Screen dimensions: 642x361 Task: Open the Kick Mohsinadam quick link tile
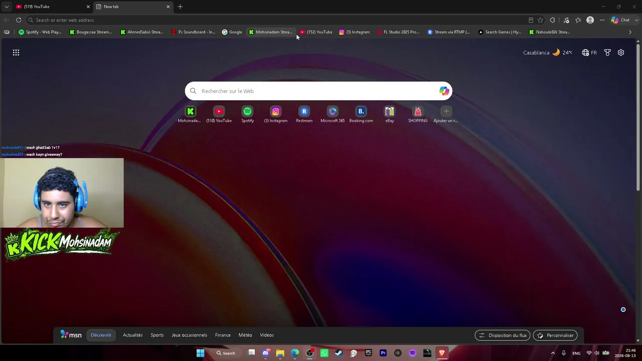[x=190, y=114]
